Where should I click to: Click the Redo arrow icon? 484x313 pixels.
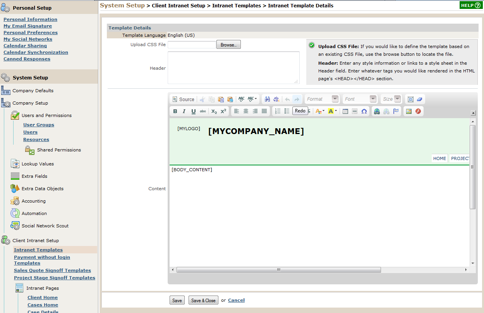click(297, 99)
